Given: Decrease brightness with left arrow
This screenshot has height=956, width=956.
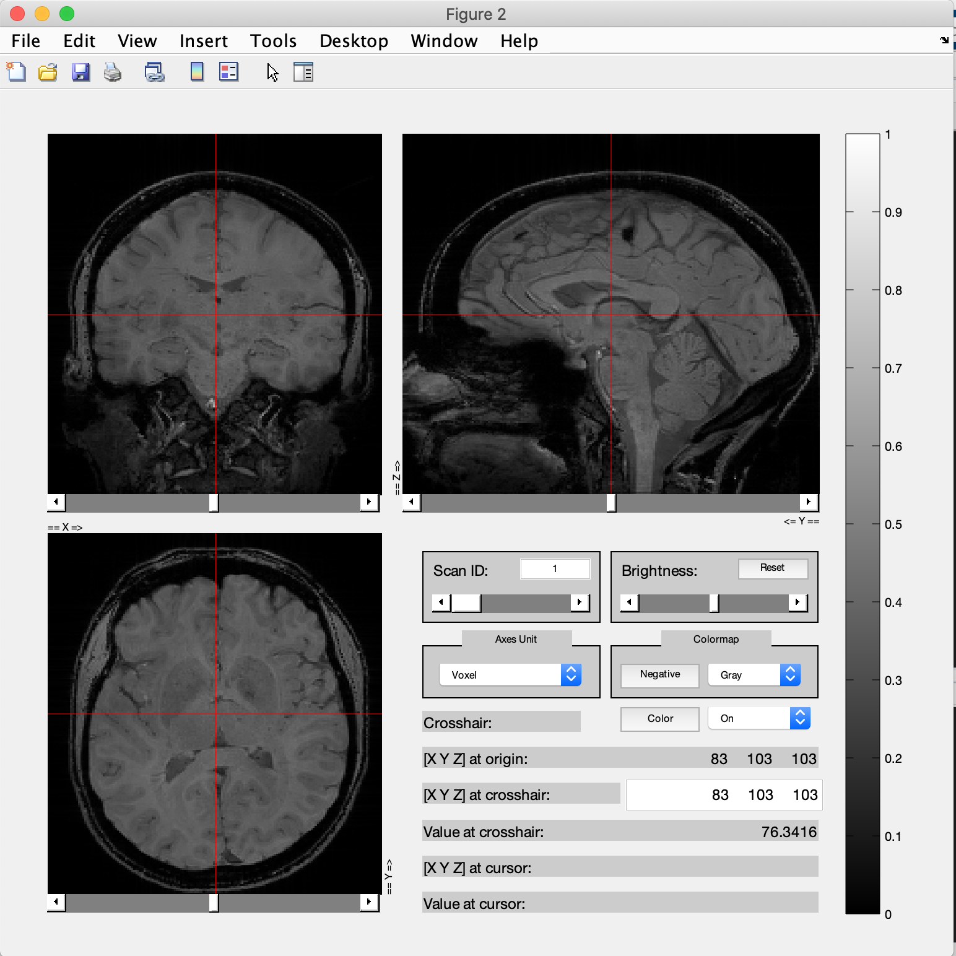Looking at the screenshot, I should 630,602.
